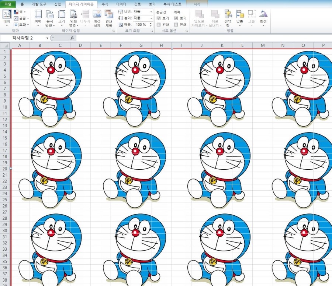Switch to the 데이터 data tab

pos(121,4)
